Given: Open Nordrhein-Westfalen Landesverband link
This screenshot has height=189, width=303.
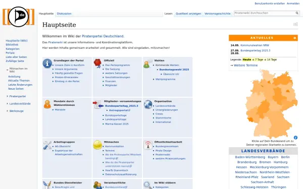Looking at the screenshot, I should pos(275,172).
